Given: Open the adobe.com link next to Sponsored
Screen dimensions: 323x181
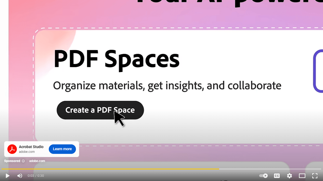Looking at the screenshot, I should (x=37, y=161).
